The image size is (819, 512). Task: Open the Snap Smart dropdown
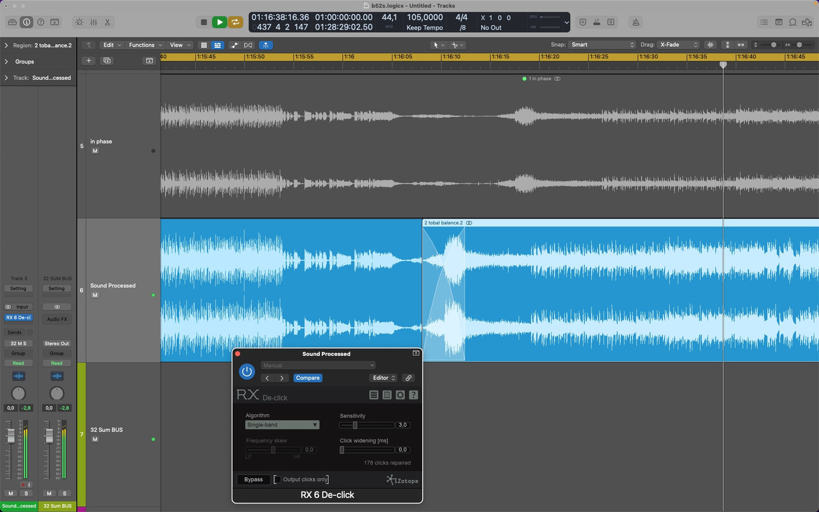point(602,45)
